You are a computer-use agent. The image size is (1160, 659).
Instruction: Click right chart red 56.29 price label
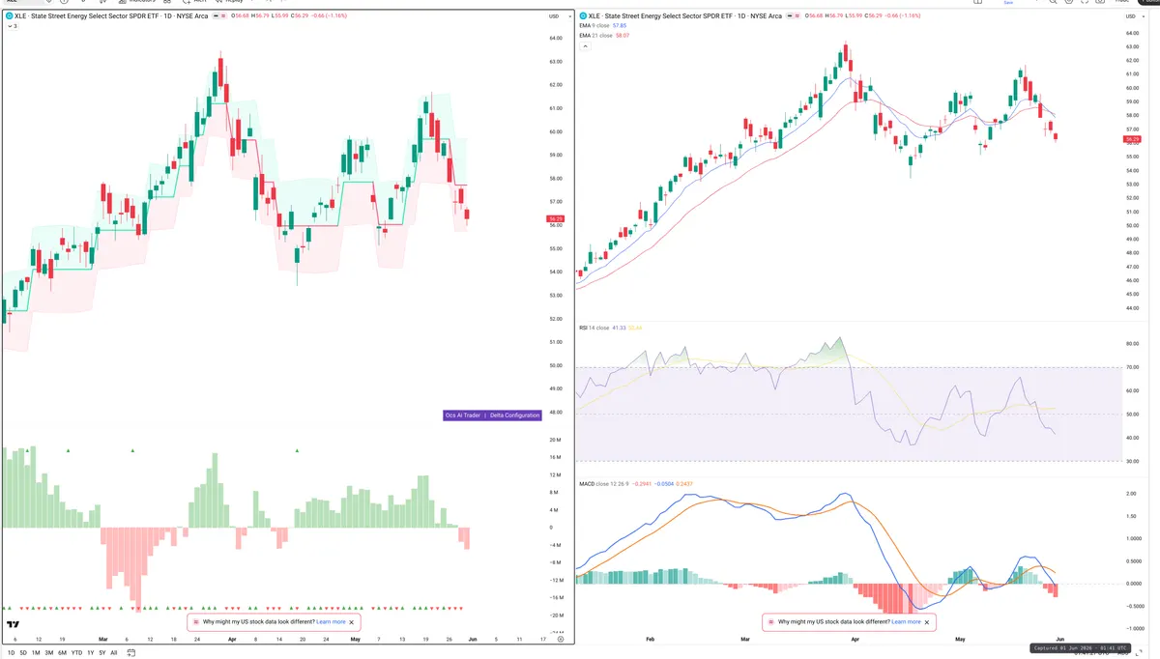pos(1132,139)
